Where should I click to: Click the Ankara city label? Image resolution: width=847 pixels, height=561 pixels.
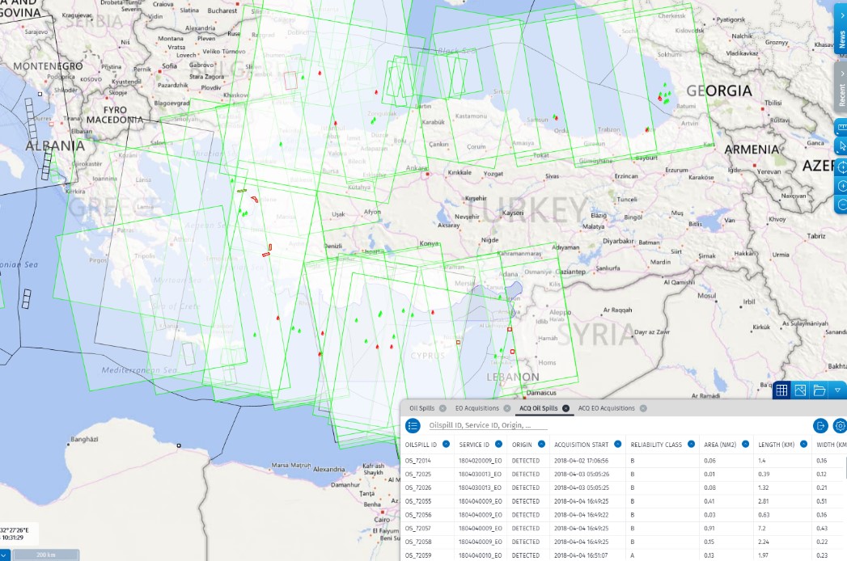tap(417, 168)
